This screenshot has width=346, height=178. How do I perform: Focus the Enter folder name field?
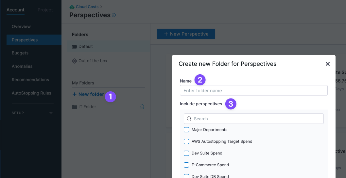tap(253, 90)
